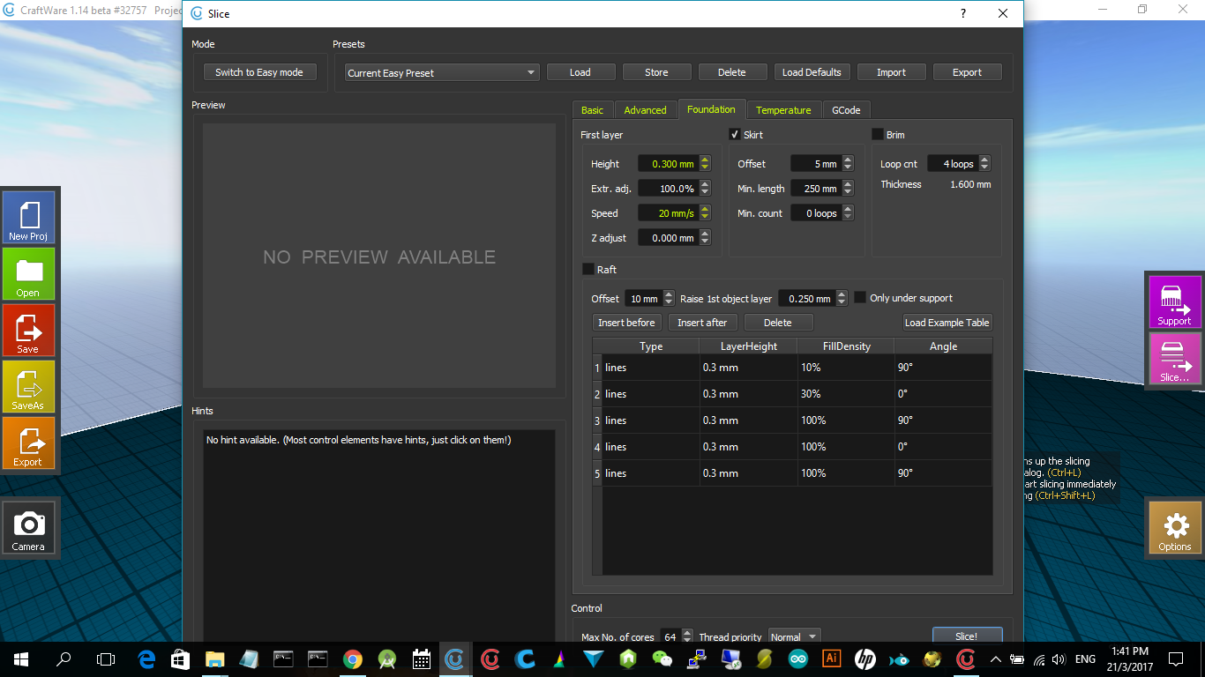Image resolution: width=1205 pixels, height=677 pixels.
Task: Check Only under support option
Action: coord(860,298)
